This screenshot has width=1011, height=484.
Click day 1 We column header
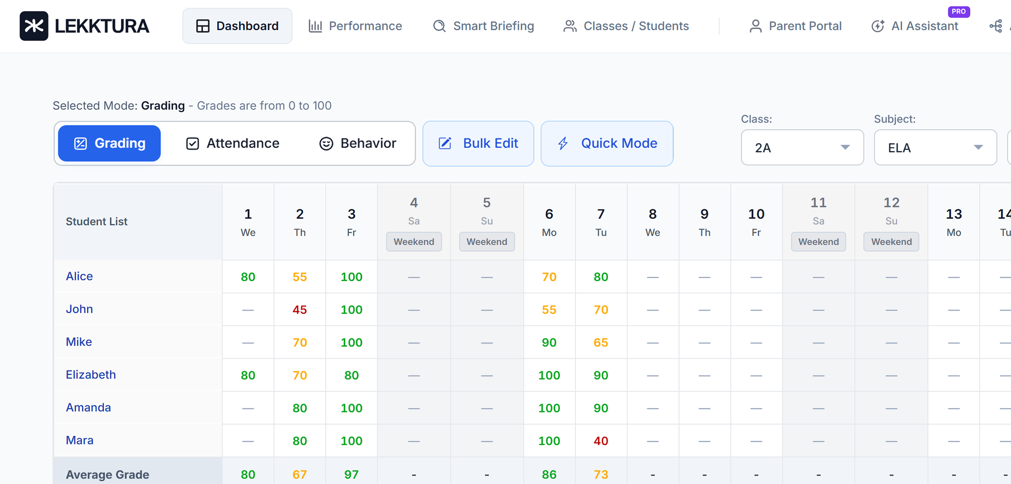pyautogui.click(x=248, y=221)
